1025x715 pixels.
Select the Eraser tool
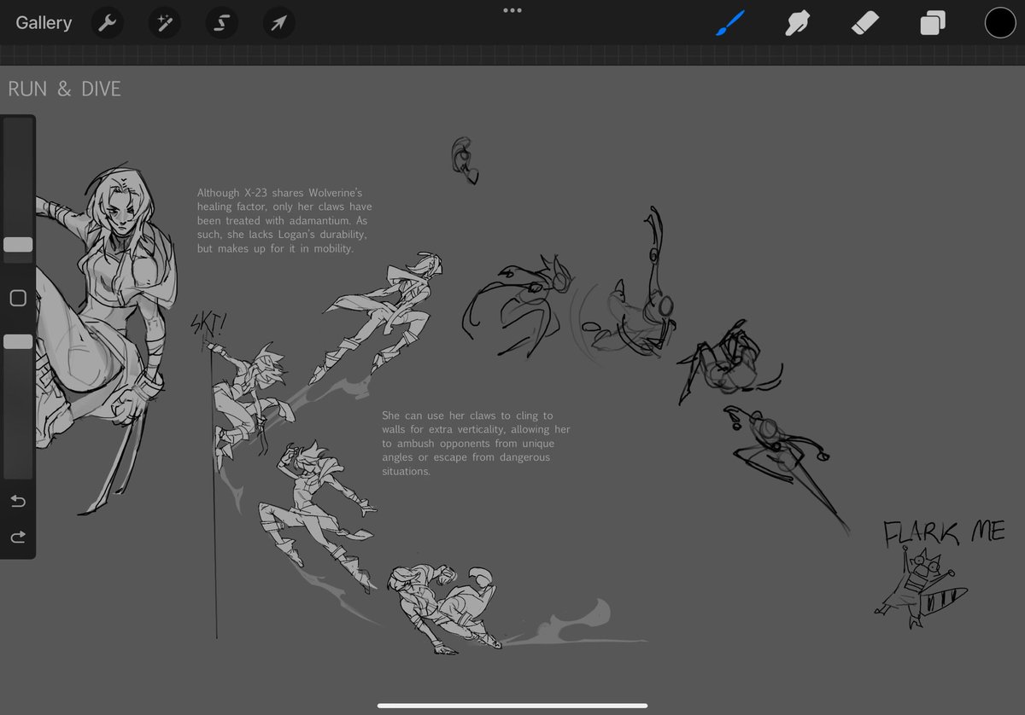[864, 23]
